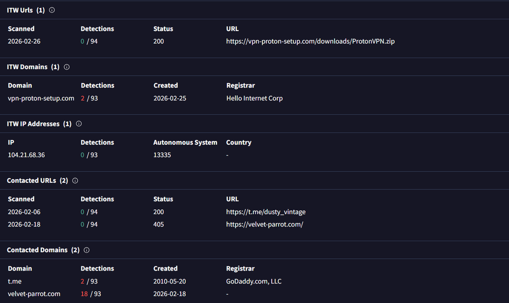Open IP address 104.21.68.36
Viewport: 509px width, 303px height.
pyautogui.click(x=26, y=155)
